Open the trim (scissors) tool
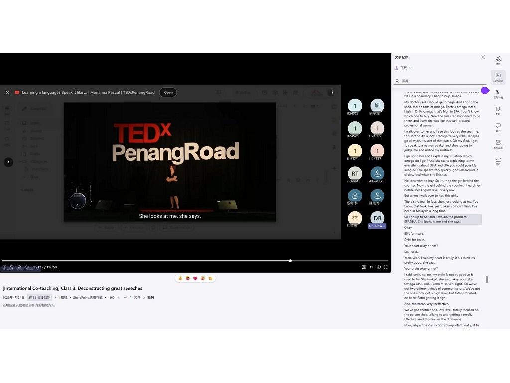The image size is (510, 383). pos(498,60)
